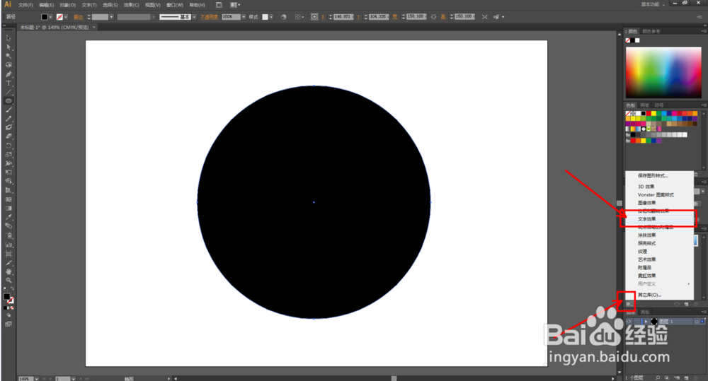Select the Line Segment tool

tap(8, 92)
